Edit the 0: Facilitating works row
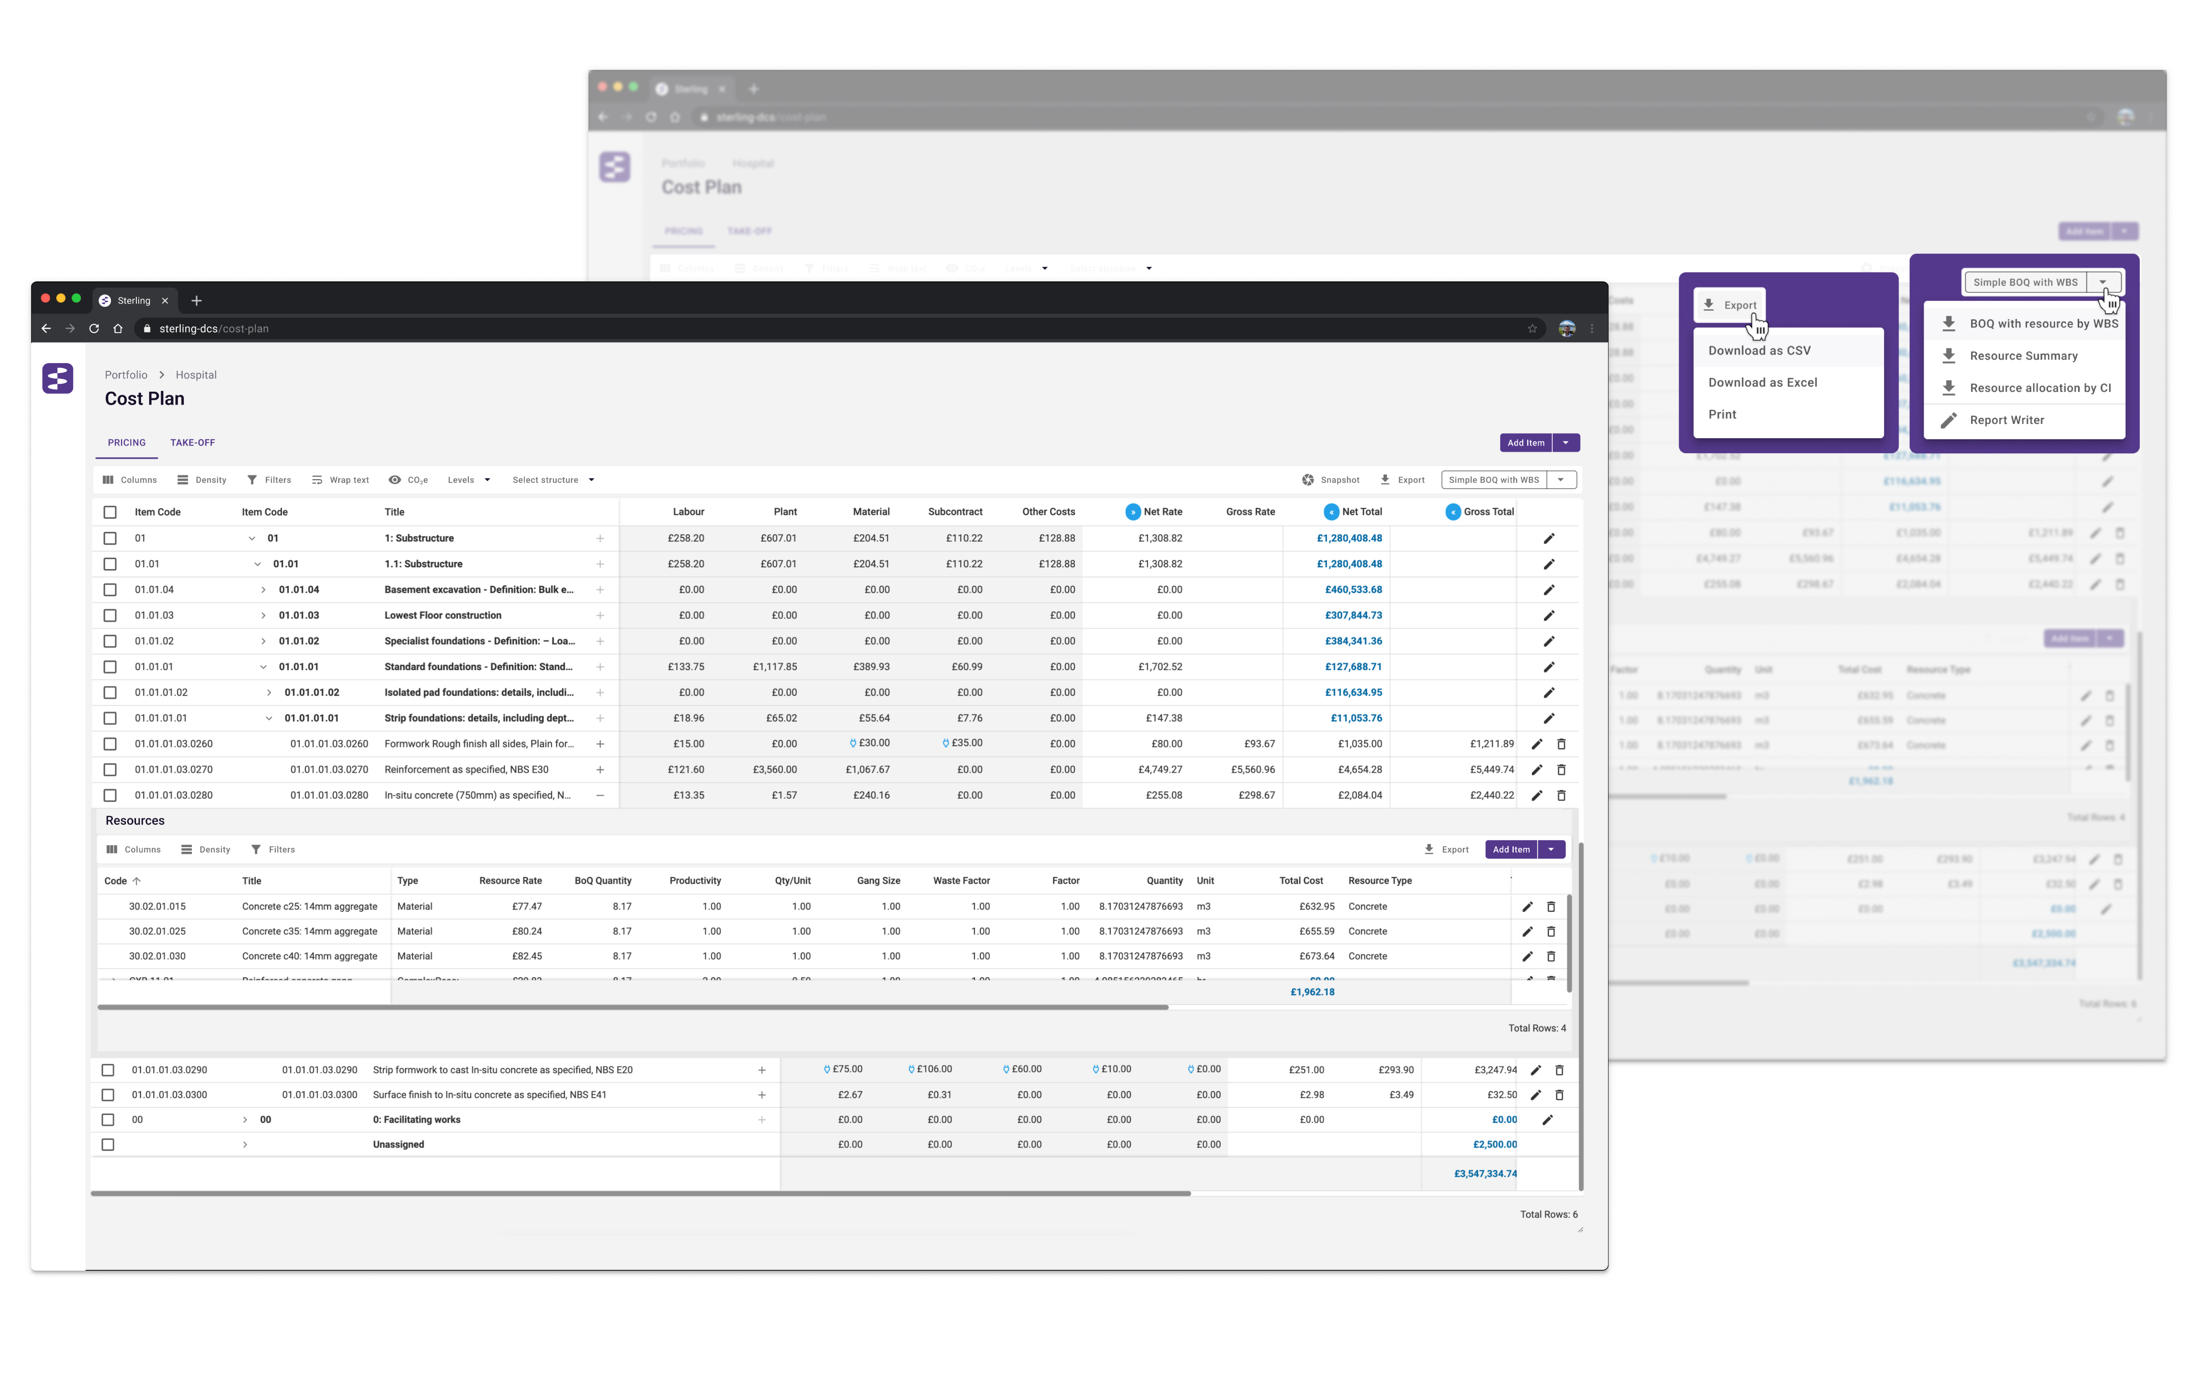This screenshot has height=1377, width=2197. [x=1547, y=1120]
